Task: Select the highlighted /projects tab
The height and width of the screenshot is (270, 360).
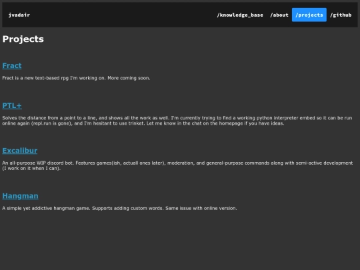Action: pos(309,15)
